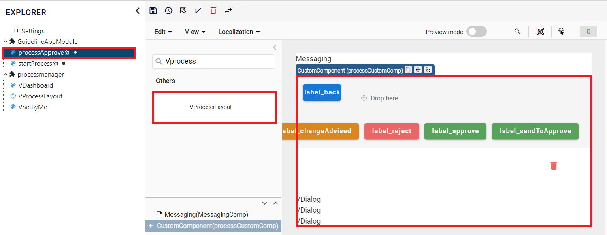Click the label_approve button
607x235 pixels.
pyautogui.click(x=455, y=131)
